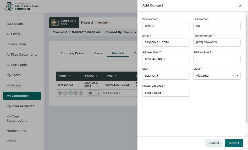
Task: Go to All Filed Documents
Action: 22,54
